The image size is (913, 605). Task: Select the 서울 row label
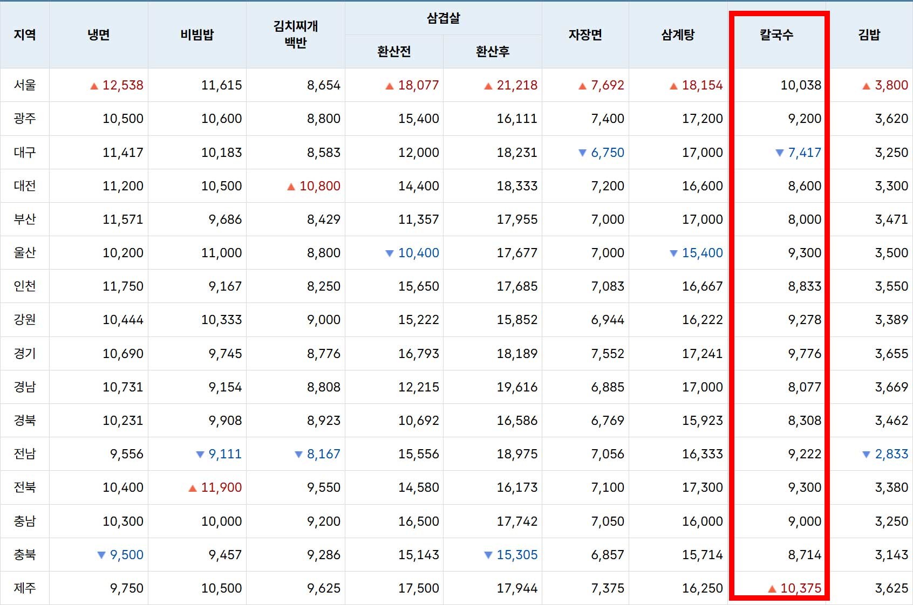click(24, 85)
